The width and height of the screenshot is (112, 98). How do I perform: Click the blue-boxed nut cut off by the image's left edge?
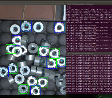(x=4, y=72)
